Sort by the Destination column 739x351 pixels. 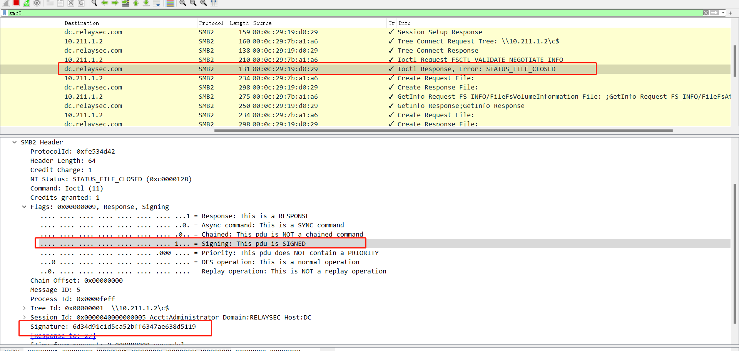[130, 23]
